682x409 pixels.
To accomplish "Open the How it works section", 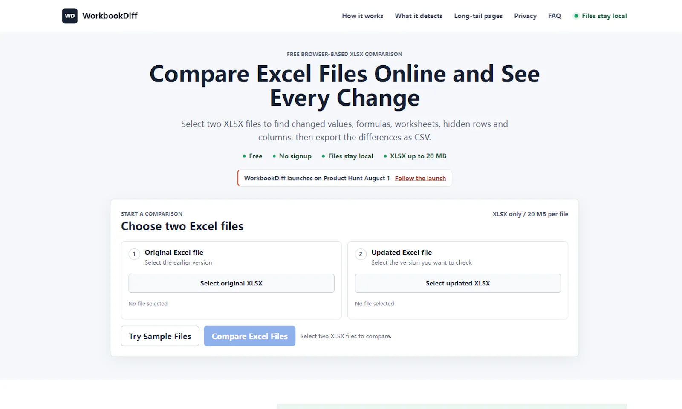I will [x=362, y=16].
